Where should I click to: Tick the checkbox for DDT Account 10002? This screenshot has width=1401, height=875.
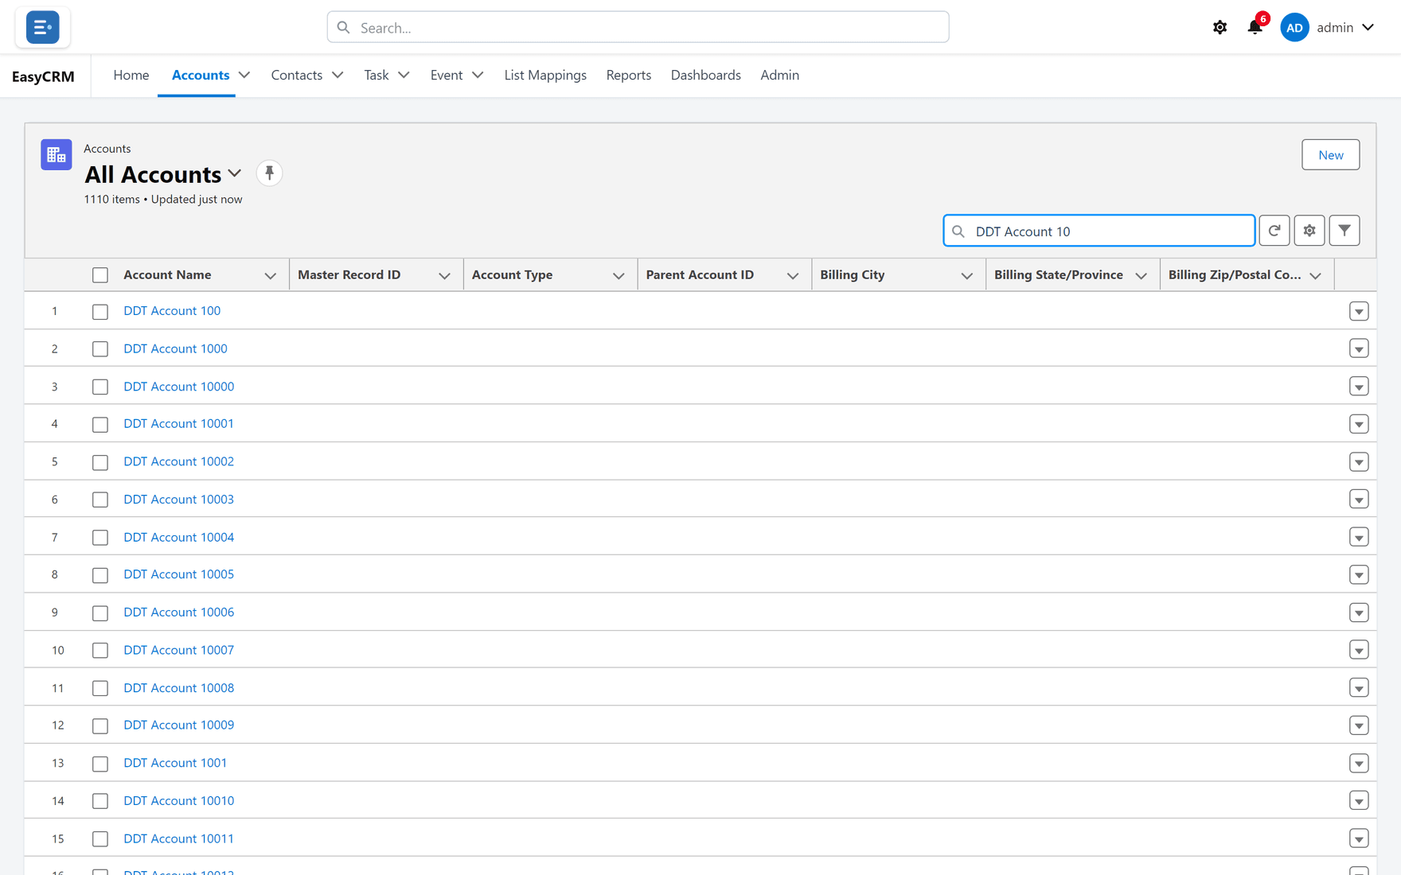tap(100, 462)
